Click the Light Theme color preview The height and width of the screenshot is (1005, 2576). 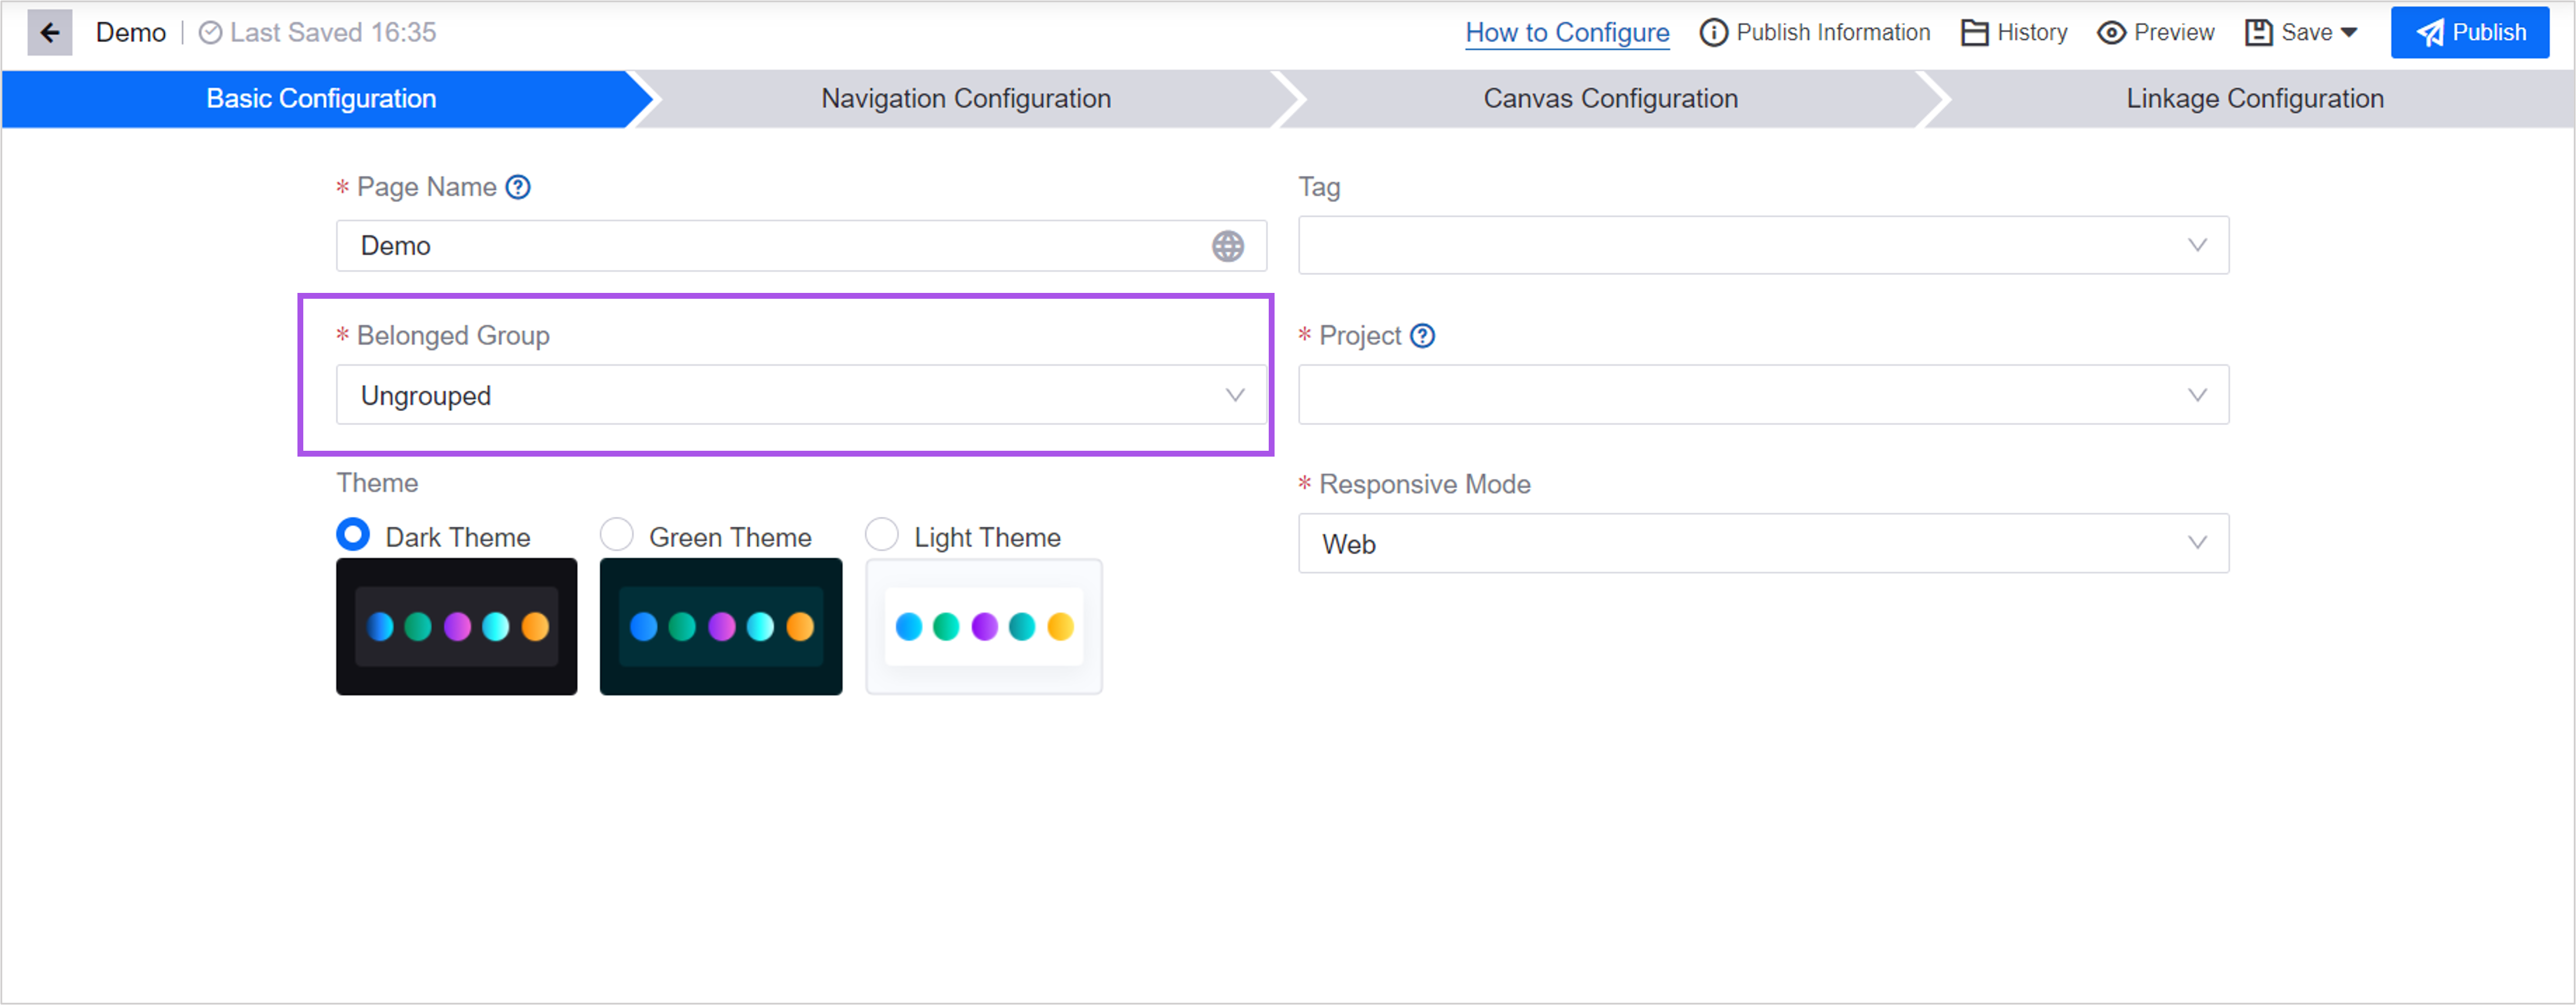[x=983, y=627]
